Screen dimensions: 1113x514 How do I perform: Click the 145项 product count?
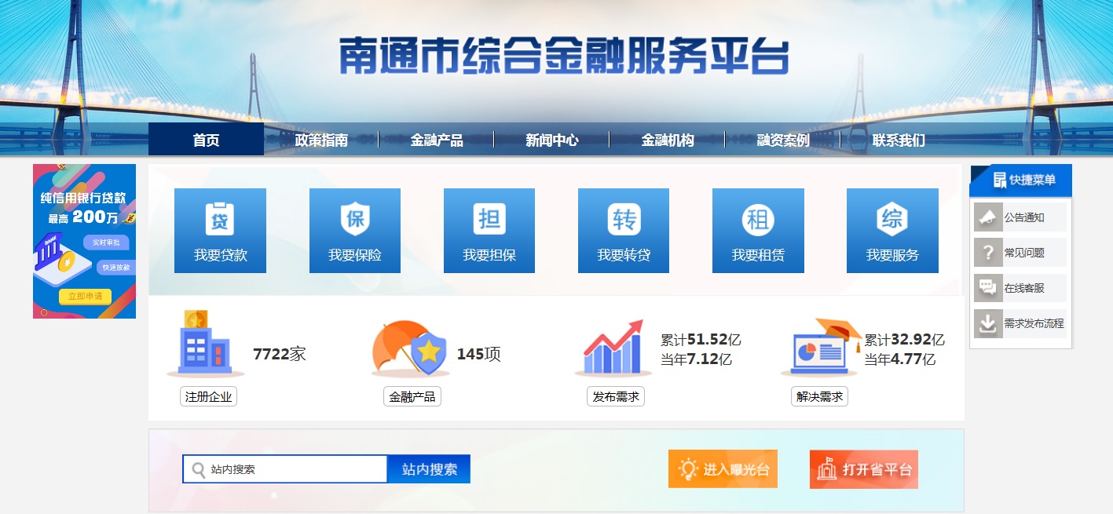tap(479, 354)
